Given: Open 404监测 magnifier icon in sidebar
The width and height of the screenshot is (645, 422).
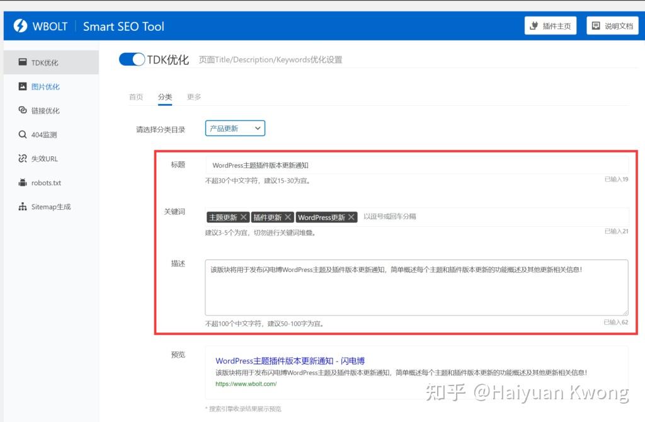Looking at the screenshot, I should click(x=23, y=135).
